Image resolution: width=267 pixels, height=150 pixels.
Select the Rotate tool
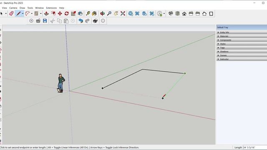(67, 13)
